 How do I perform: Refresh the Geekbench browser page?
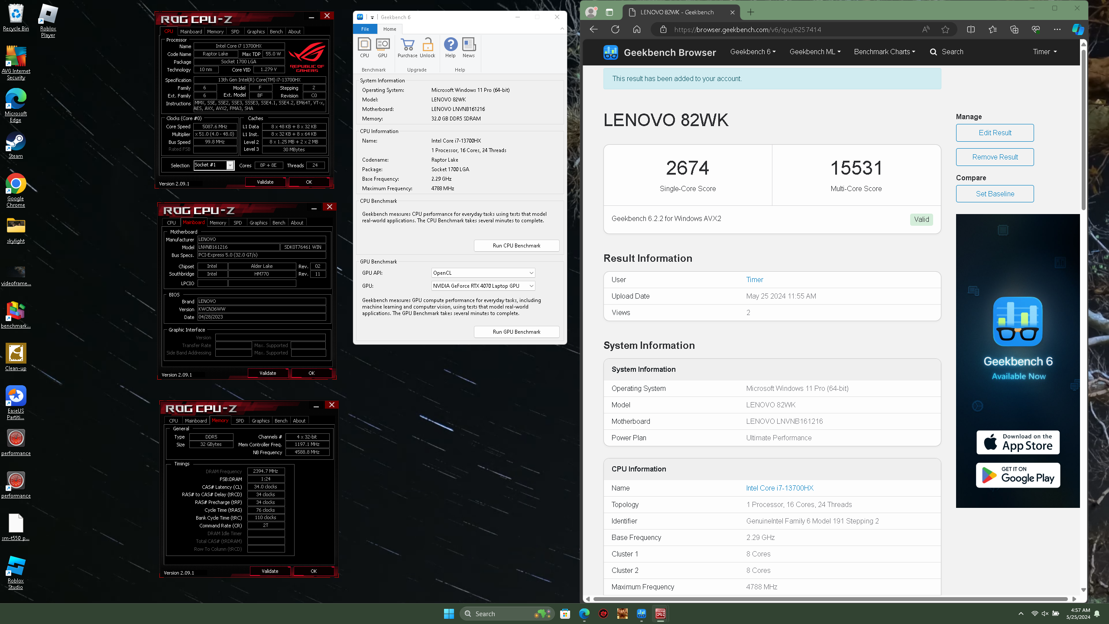pyautogui.click(x=615, y=29)
